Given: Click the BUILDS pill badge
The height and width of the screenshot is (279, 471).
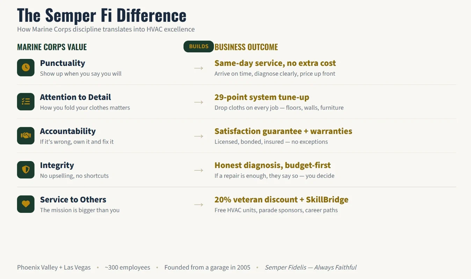Looking at the screenshot, I should point(198,46).
